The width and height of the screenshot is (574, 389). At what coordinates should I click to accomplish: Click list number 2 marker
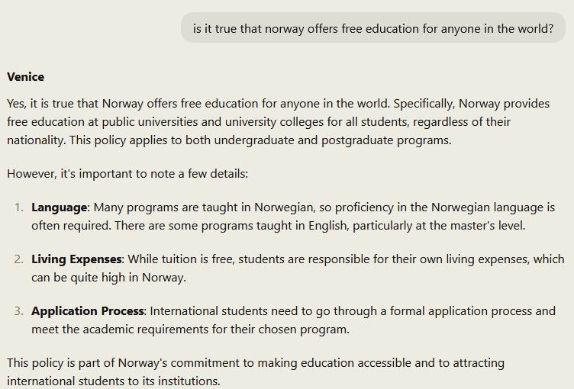20,259
